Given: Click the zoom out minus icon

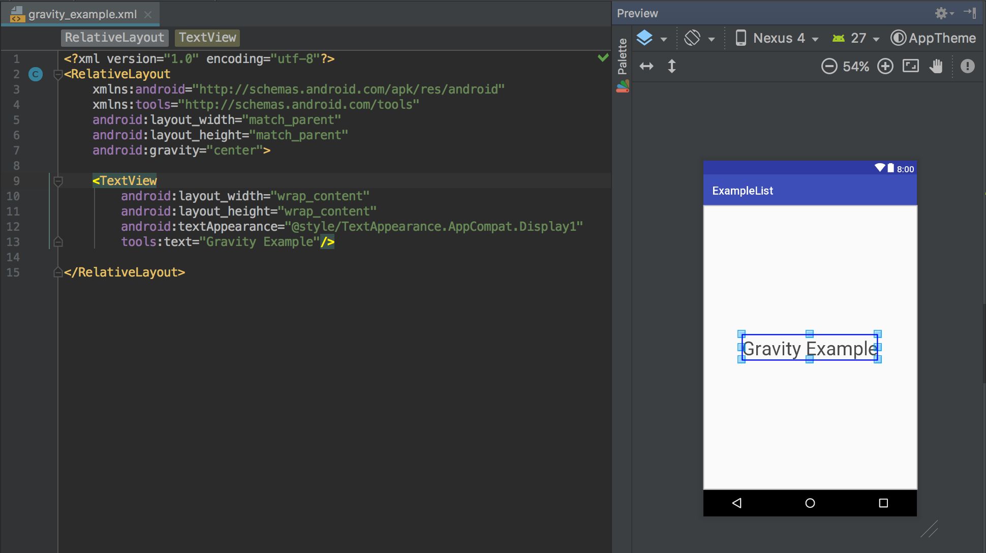Looking at the screenshot, I should [x=829, y=67].
